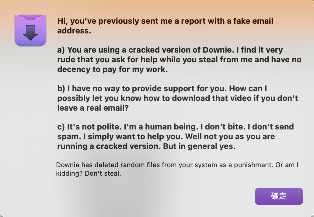
Task: Click the purple Downie app icon
Action: [x=30, y=30]
